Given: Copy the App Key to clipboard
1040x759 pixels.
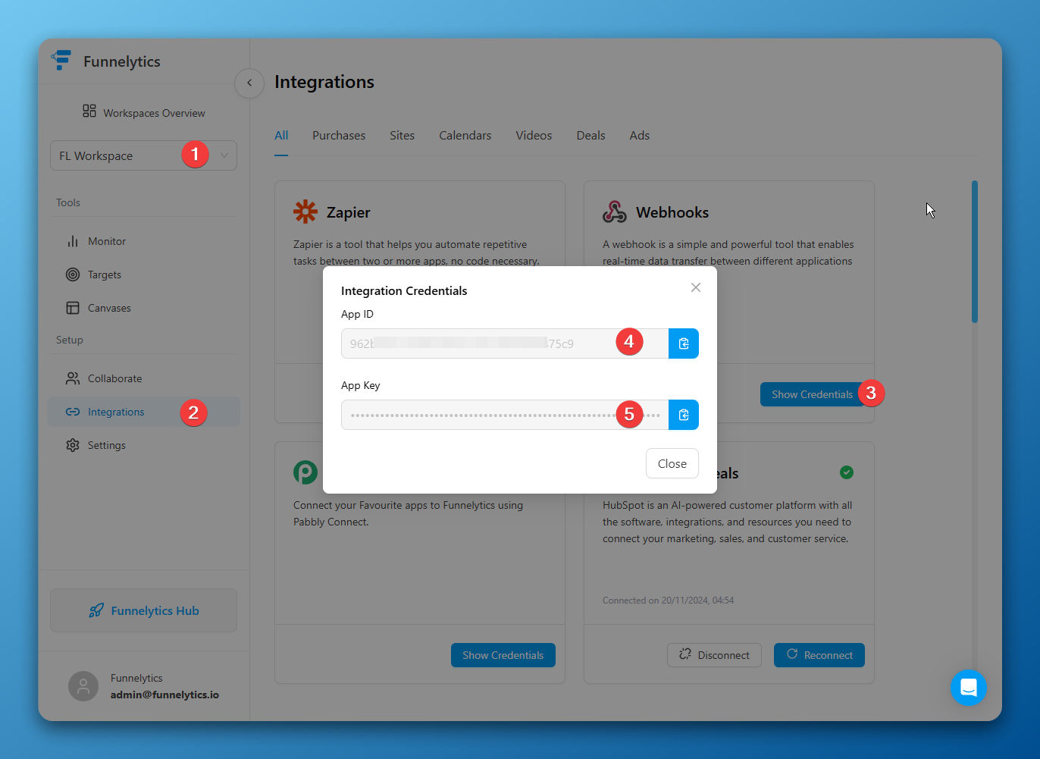Looking at the screenshot, I should (x=684, y=415).
